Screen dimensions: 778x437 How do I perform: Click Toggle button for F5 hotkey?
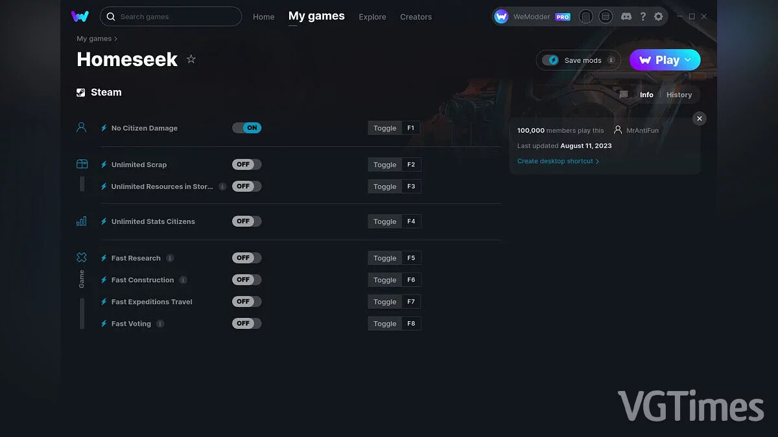384,258
